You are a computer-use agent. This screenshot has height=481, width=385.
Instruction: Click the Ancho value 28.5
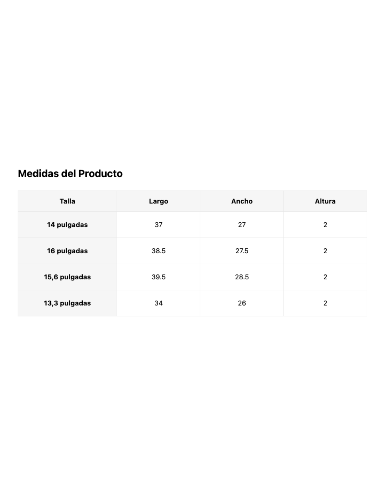pyautogui.click(x=242, y=277)
